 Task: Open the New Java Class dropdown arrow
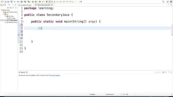(x=37, y=2)
